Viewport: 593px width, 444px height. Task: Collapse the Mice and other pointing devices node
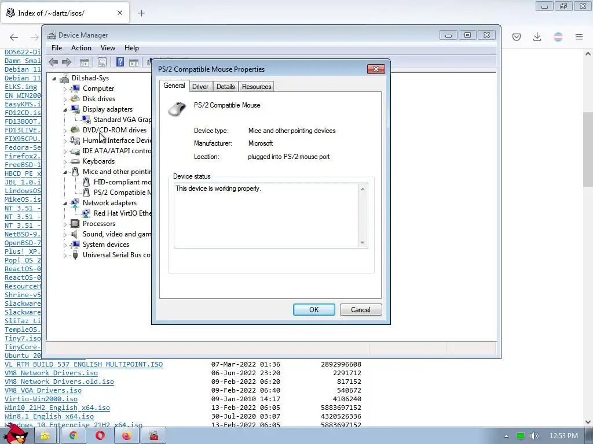pyautogui.click(x=65, y=172)
